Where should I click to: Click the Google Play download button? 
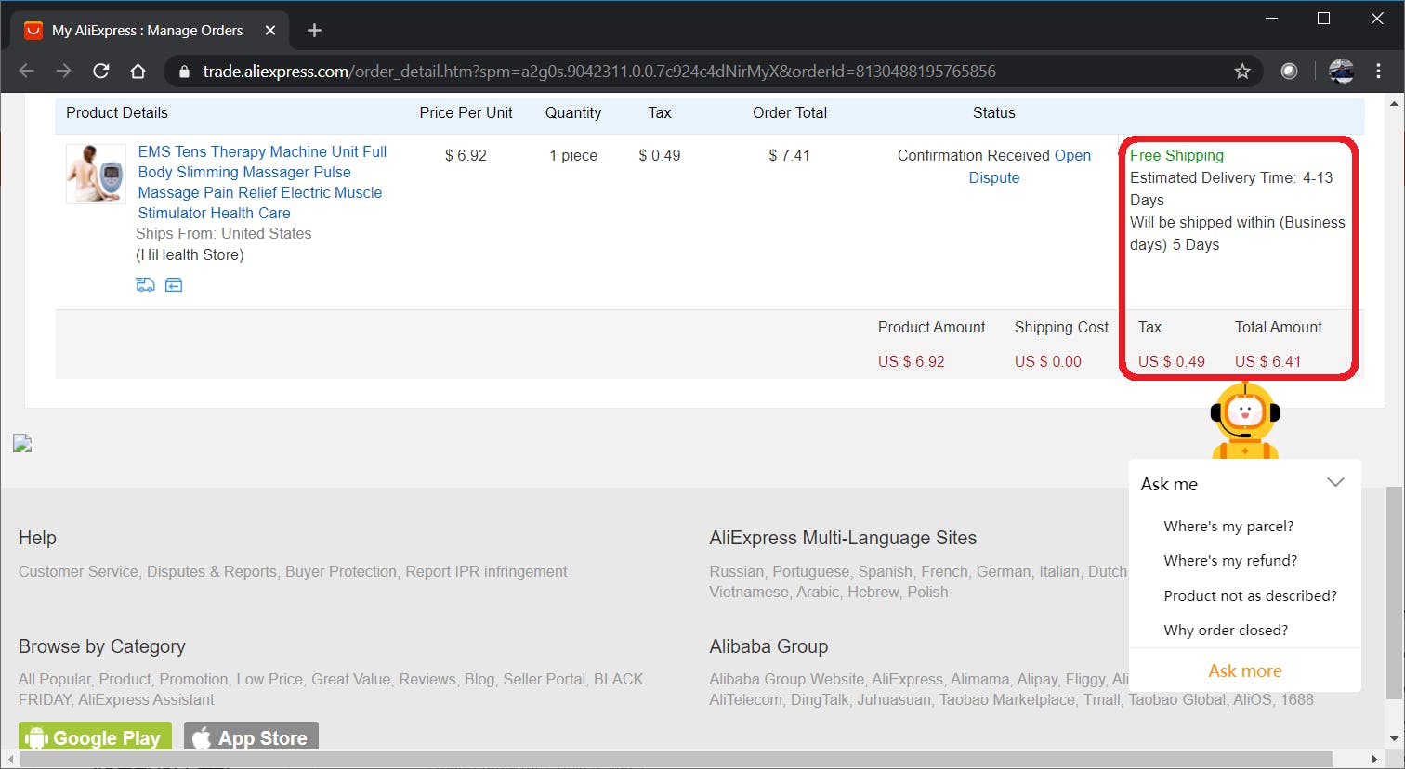point(95,737)
